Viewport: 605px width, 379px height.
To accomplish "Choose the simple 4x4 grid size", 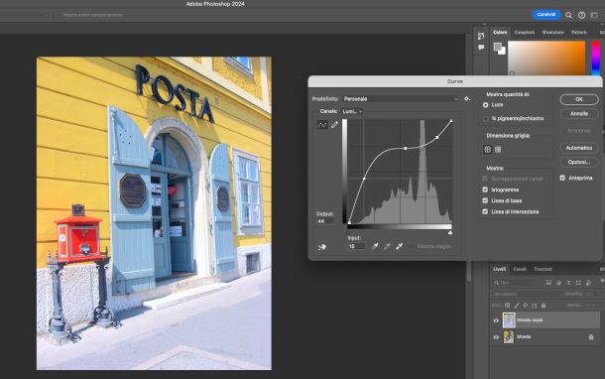I will tap(487, 150).
